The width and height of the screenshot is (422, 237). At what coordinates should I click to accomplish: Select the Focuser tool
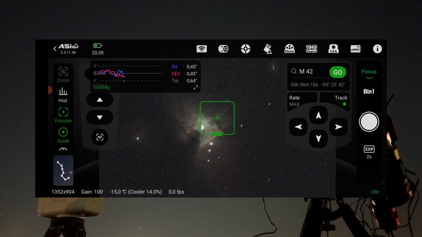(x=63, y=115)
